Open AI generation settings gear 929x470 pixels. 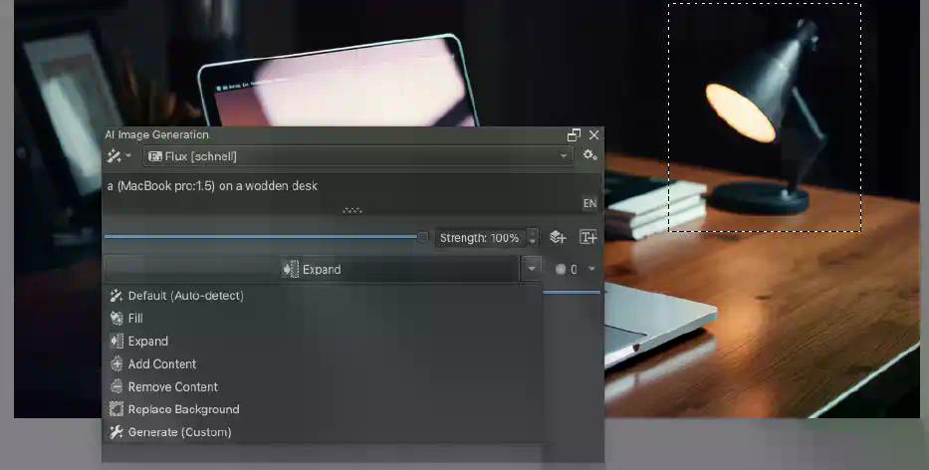[589, 155]
